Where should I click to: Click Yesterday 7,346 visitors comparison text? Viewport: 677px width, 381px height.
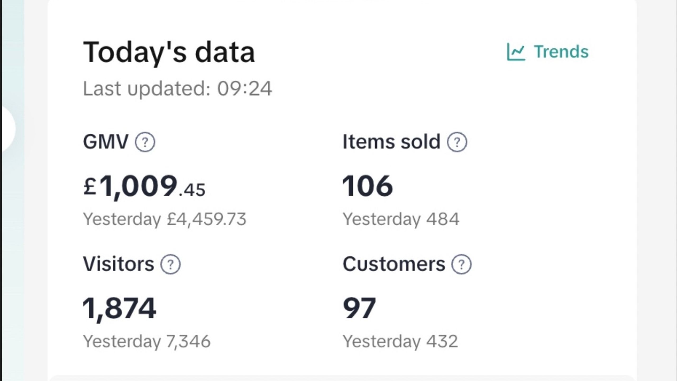point(147,342)
